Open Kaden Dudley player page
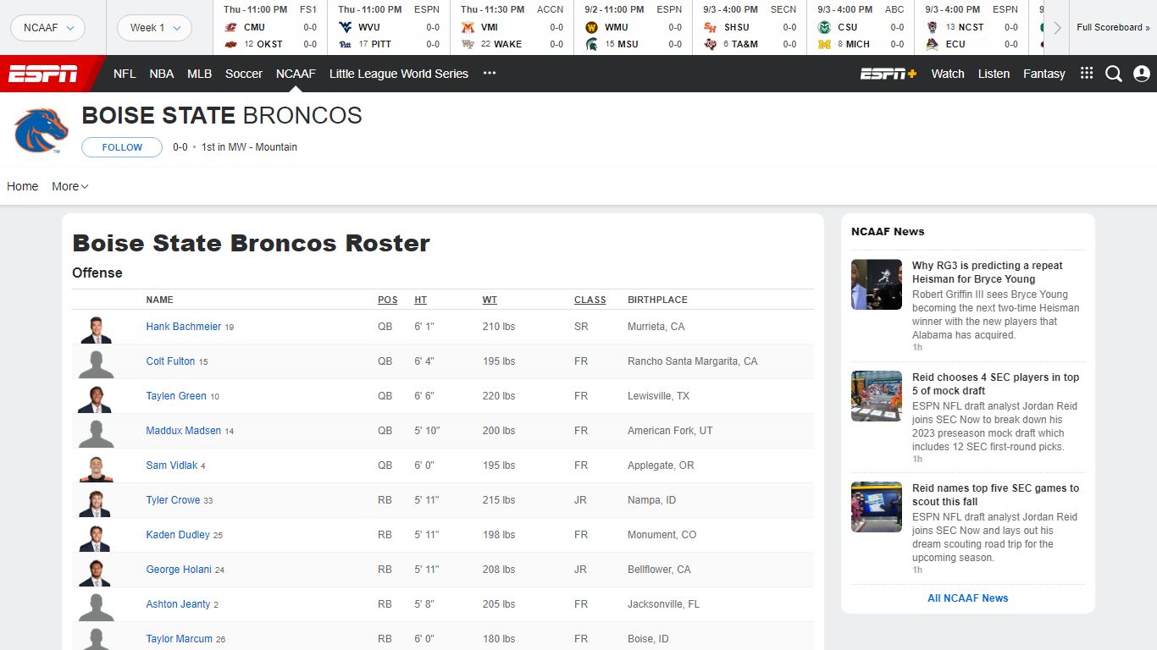This screenshot has width=1157, height=650. point(178,535)
